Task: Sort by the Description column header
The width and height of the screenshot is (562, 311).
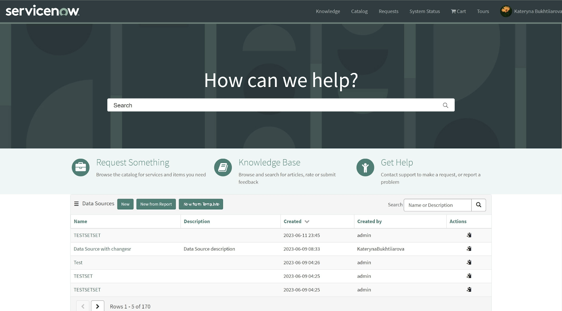Action: coord(197,221)
